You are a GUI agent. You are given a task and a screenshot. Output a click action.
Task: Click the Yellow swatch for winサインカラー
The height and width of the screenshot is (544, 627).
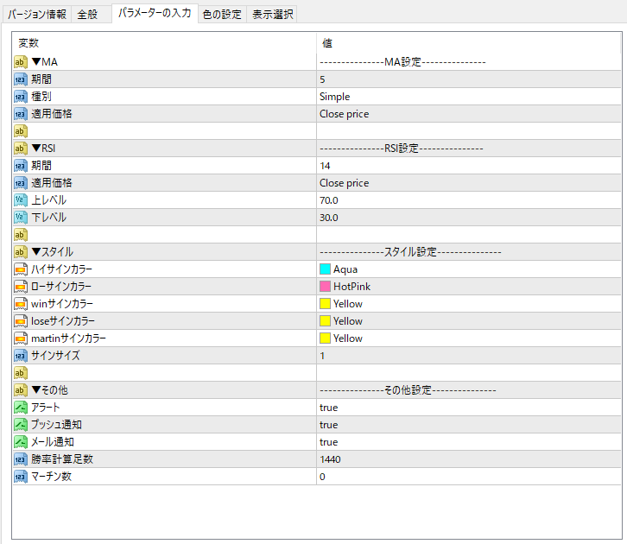pyautogui.click(x=325, y=304)
